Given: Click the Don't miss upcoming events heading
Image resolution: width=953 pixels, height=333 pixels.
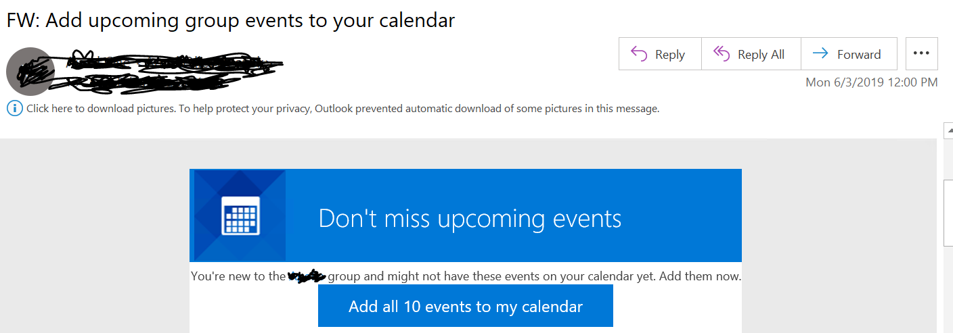Looking at the screenshot, I should [470, 218].
